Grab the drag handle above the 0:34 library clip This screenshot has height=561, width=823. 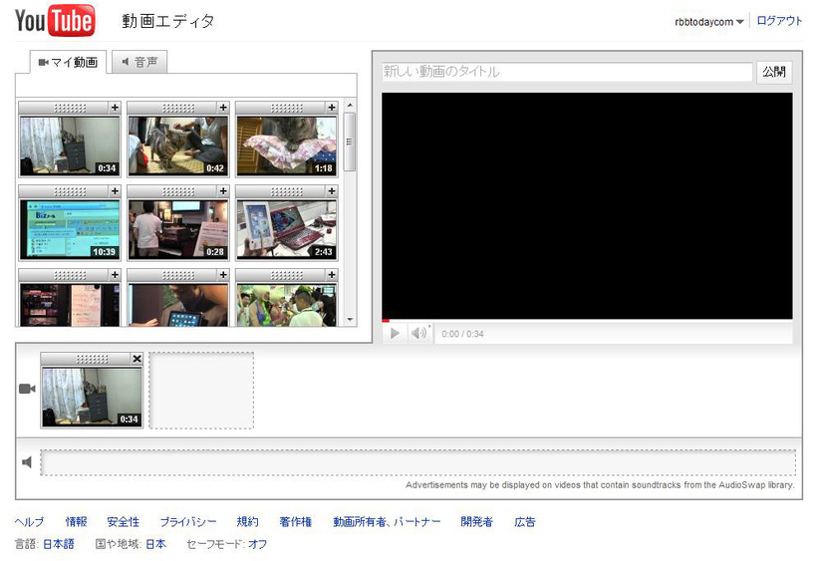tap(70, 108)
